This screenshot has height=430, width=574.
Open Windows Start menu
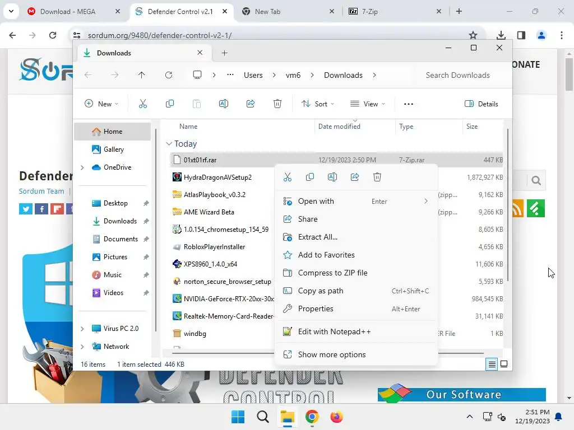pos(238,417)
